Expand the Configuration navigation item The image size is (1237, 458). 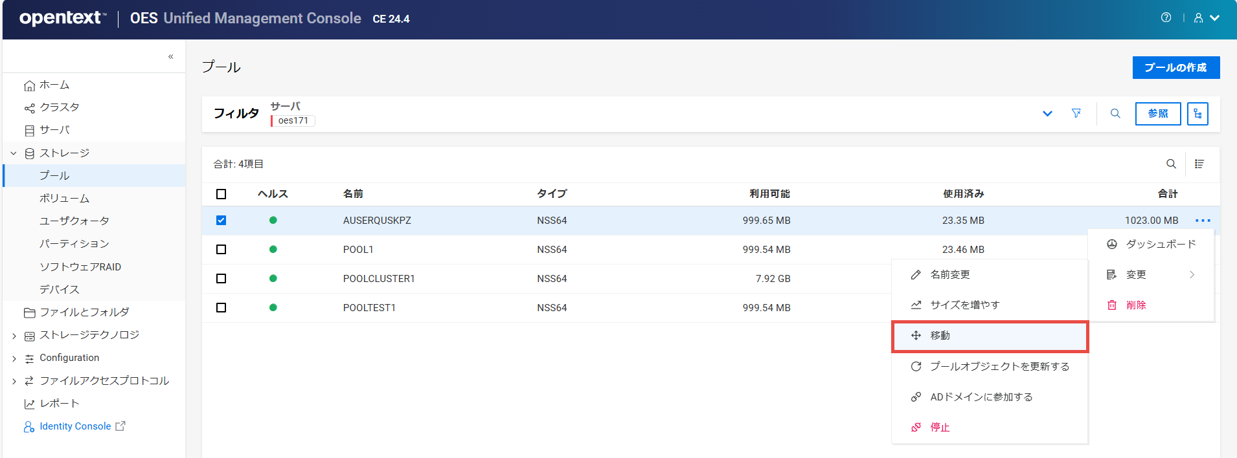tap(14, 358)
